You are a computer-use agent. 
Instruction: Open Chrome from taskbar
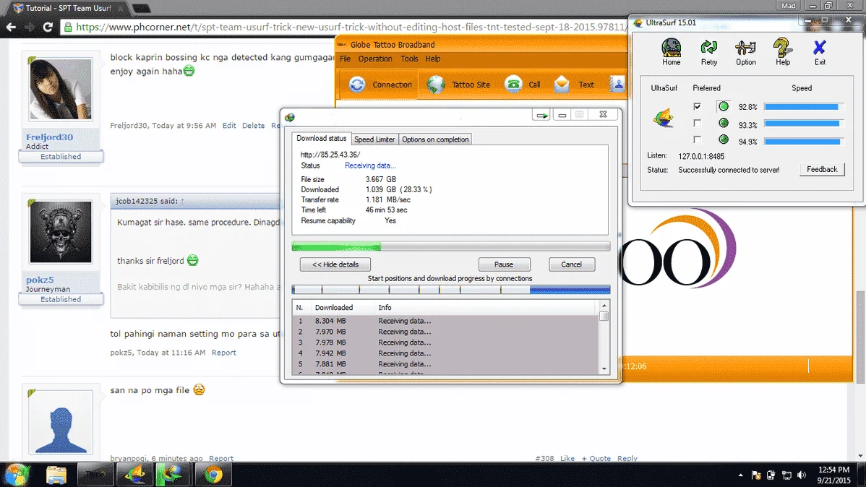213,475
